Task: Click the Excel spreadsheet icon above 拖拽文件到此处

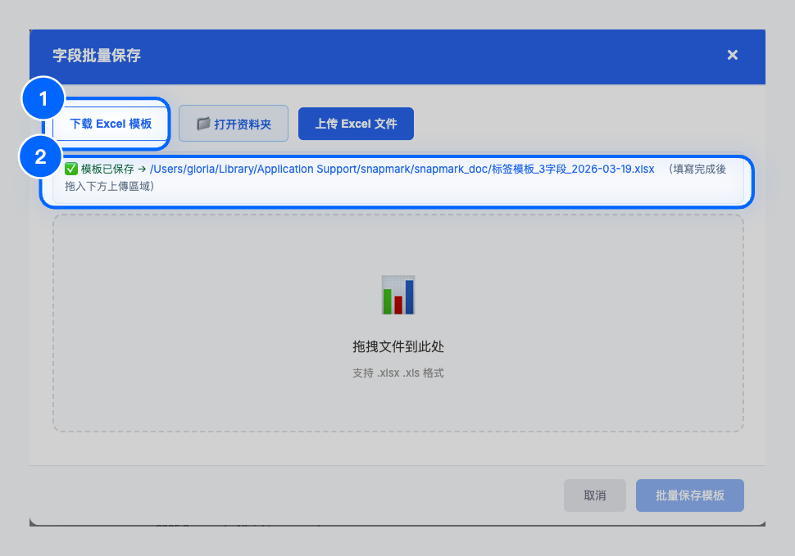Action: tap(397, 295)
